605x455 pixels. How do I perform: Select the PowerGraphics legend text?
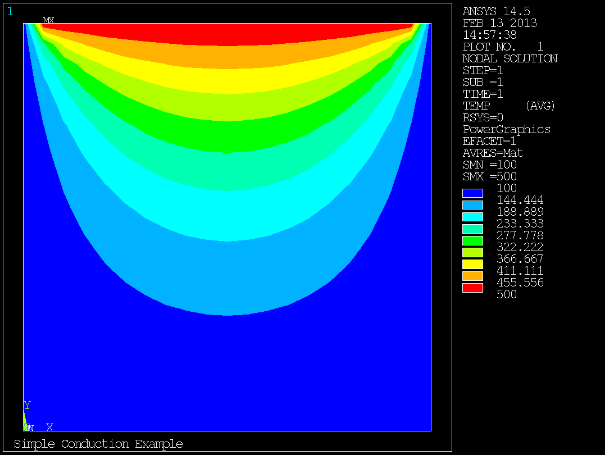point(506,129)
